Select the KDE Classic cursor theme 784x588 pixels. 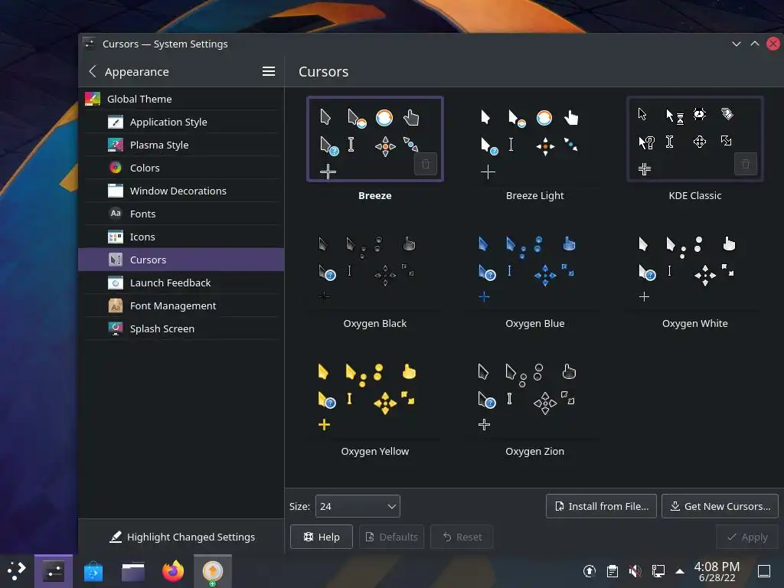pos(694,140)
